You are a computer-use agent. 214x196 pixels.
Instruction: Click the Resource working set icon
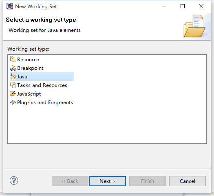13,59
